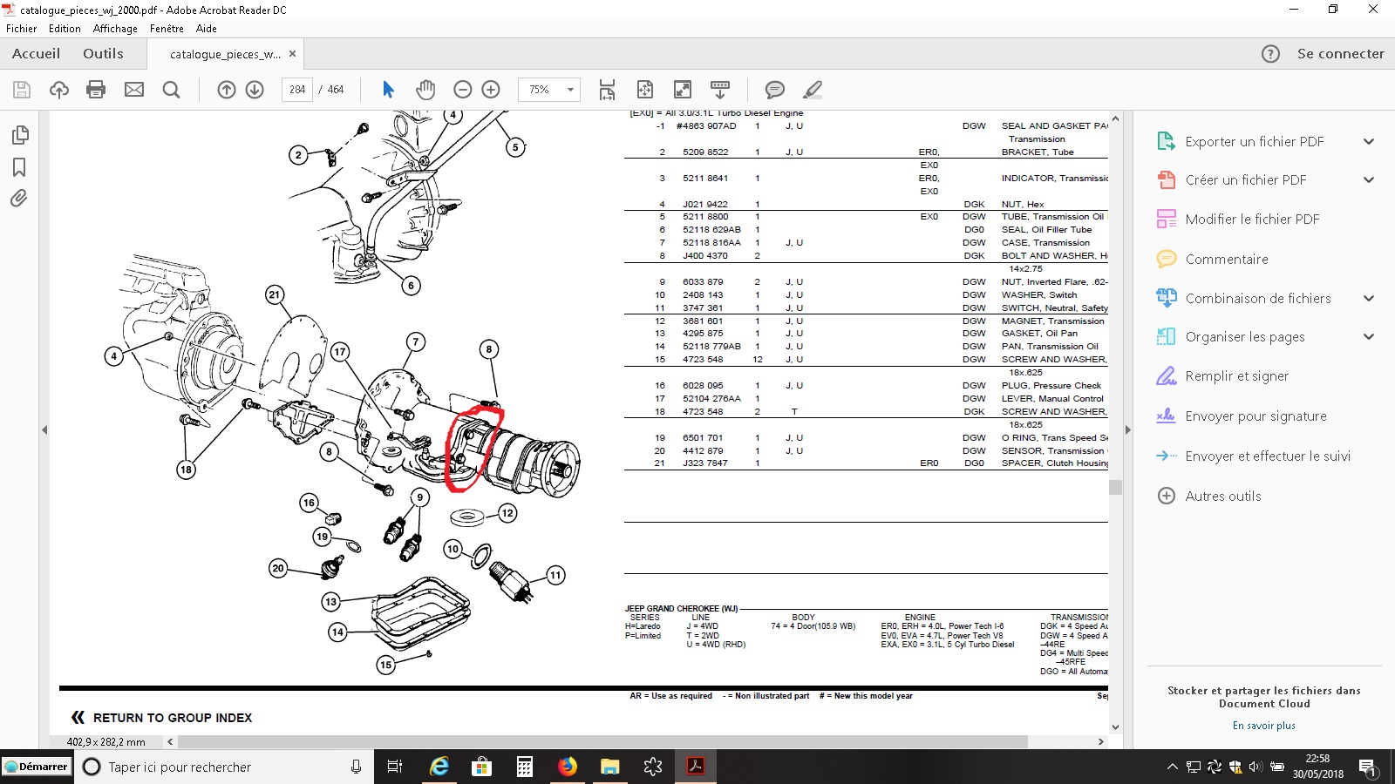Click the read mode download icon

pos(720,89)
